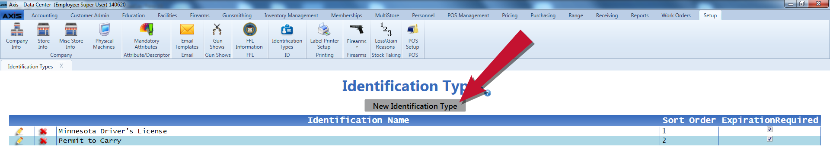Viewport: 830px width, 157px height.
Task: Open Store Info settings
Action: 43,36
